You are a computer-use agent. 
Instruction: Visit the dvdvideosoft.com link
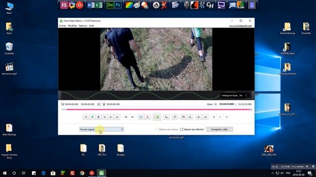[240, 26]
